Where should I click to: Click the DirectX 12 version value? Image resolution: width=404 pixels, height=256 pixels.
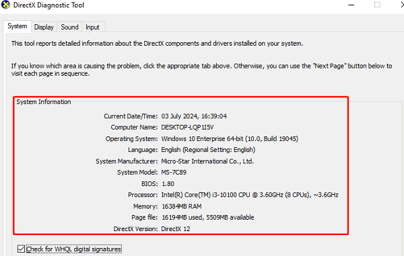click(x=176, y=228)
